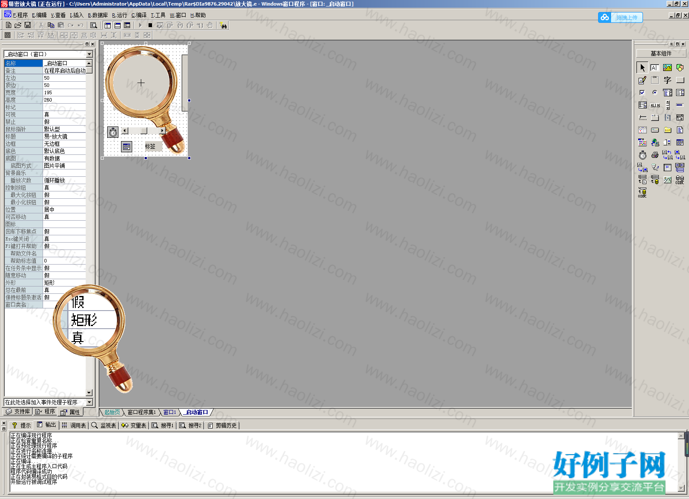Click the New file toolbar icon
The height and width of the screenshot is (499, 689).
tap(9, 25)
